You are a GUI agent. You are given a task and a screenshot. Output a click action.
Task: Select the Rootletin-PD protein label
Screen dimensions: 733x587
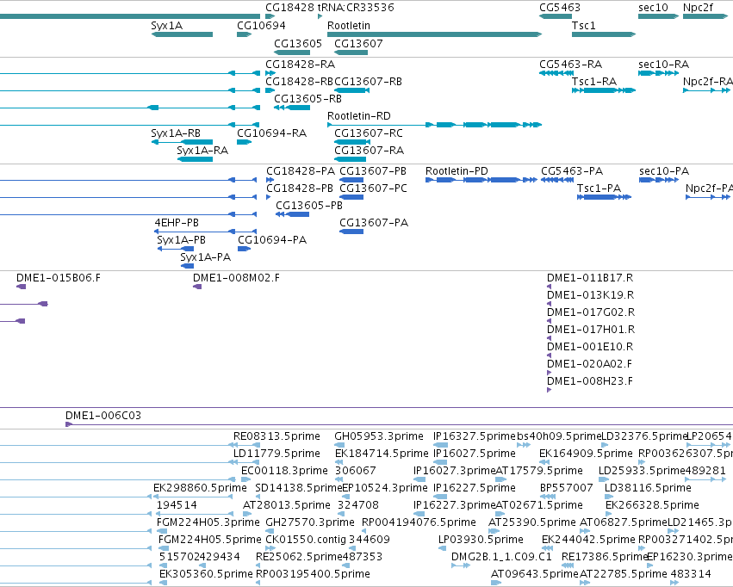click(457, 171)
